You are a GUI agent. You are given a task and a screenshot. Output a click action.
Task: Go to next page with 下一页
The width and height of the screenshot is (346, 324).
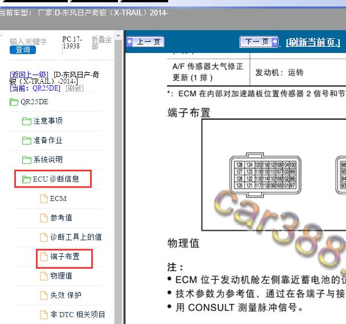click(x=259, y=42)
